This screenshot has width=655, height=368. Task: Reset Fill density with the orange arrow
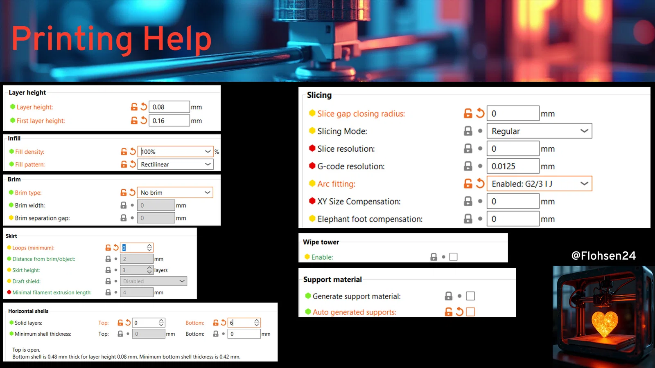[x=133, y=151]
